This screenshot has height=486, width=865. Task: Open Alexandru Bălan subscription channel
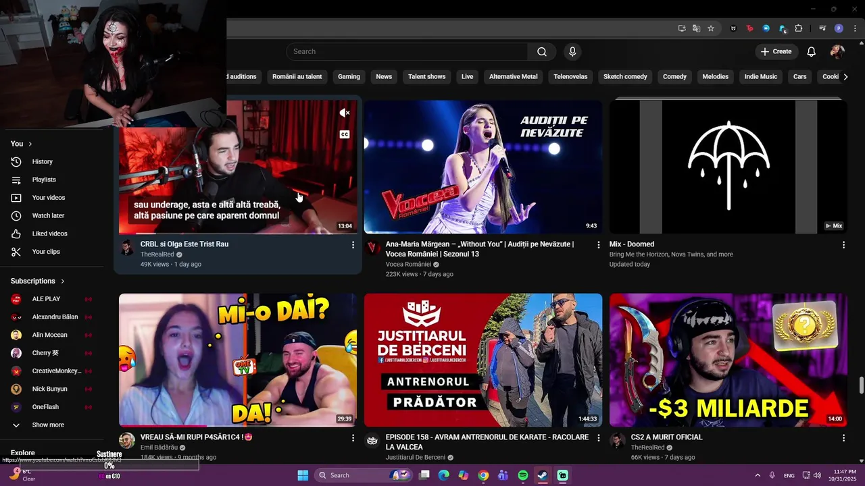(x=54, y=317)
